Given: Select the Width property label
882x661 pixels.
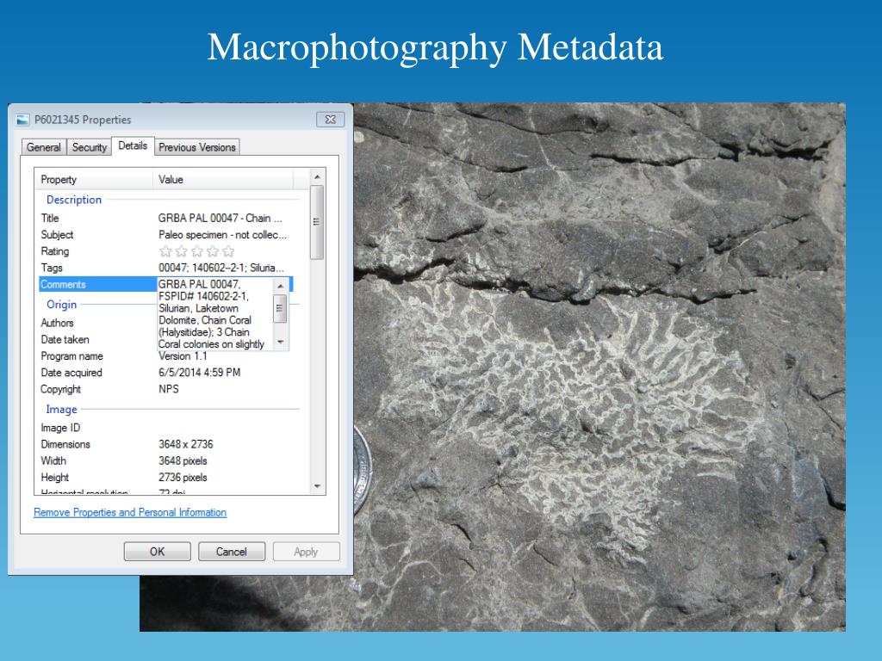Looking at the screenshot, I should (x=53, y=461).
